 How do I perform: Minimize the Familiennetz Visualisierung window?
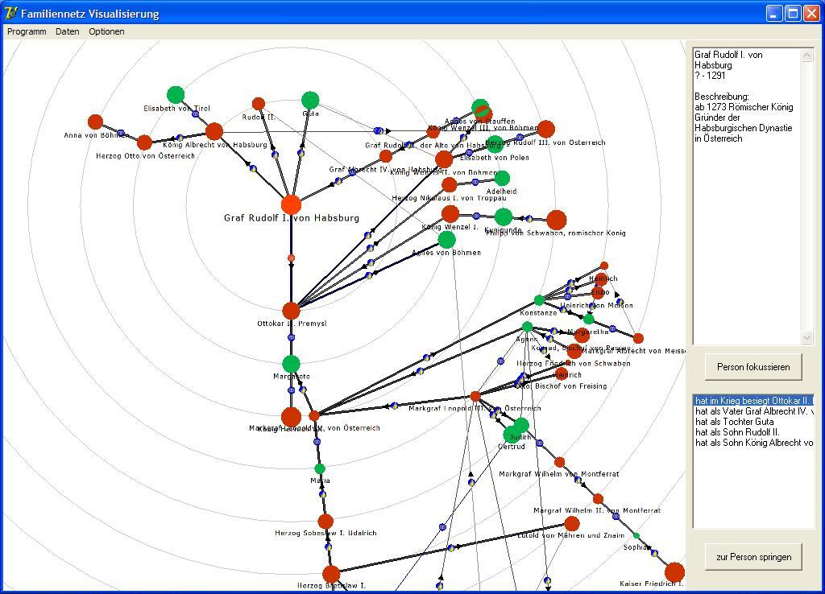click(x=774, y=13)
